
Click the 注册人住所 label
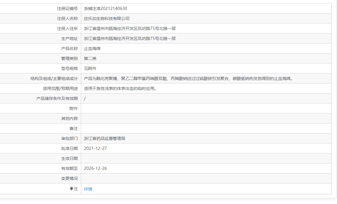click(67, 29)
